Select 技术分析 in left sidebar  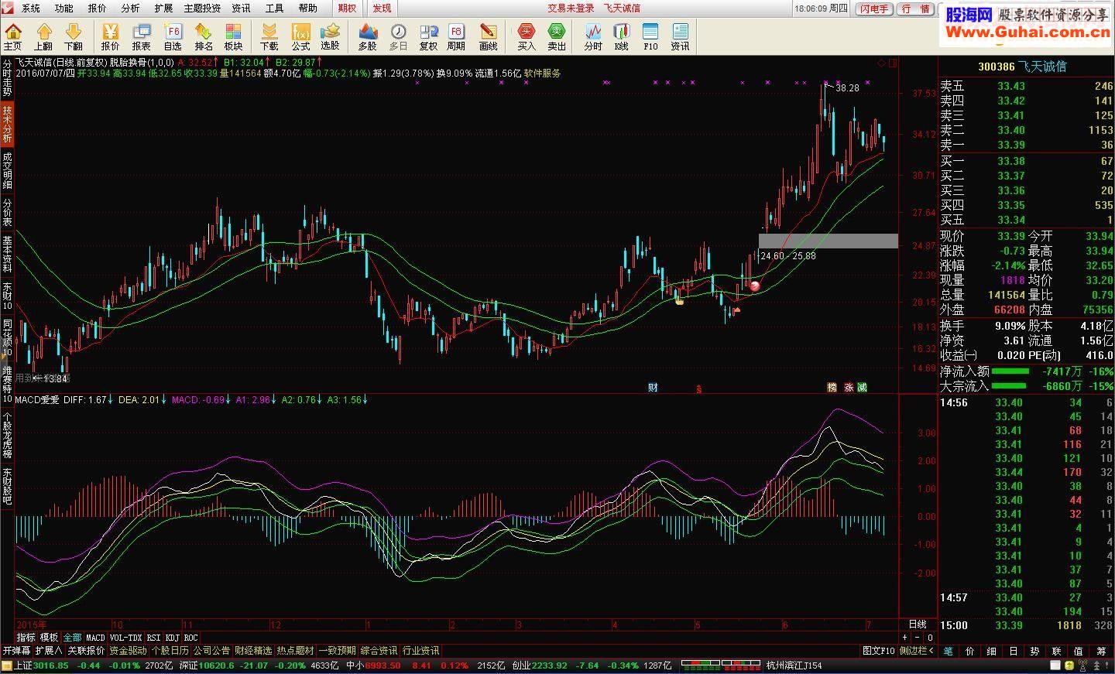click(7, 124)
